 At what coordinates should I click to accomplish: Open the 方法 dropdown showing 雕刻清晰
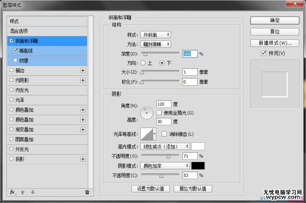(x=156, y=44)
